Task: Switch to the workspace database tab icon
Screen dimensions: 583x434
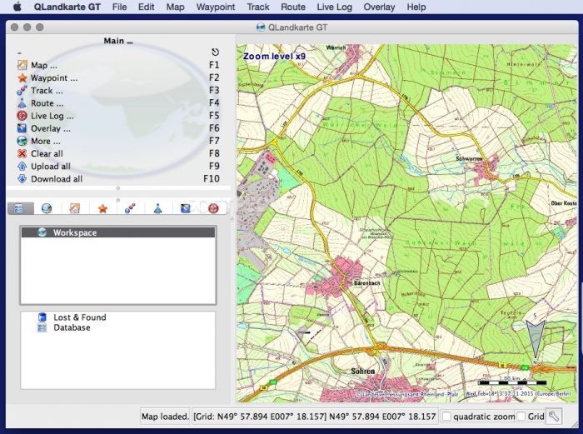Action: (x=19, y=208)
